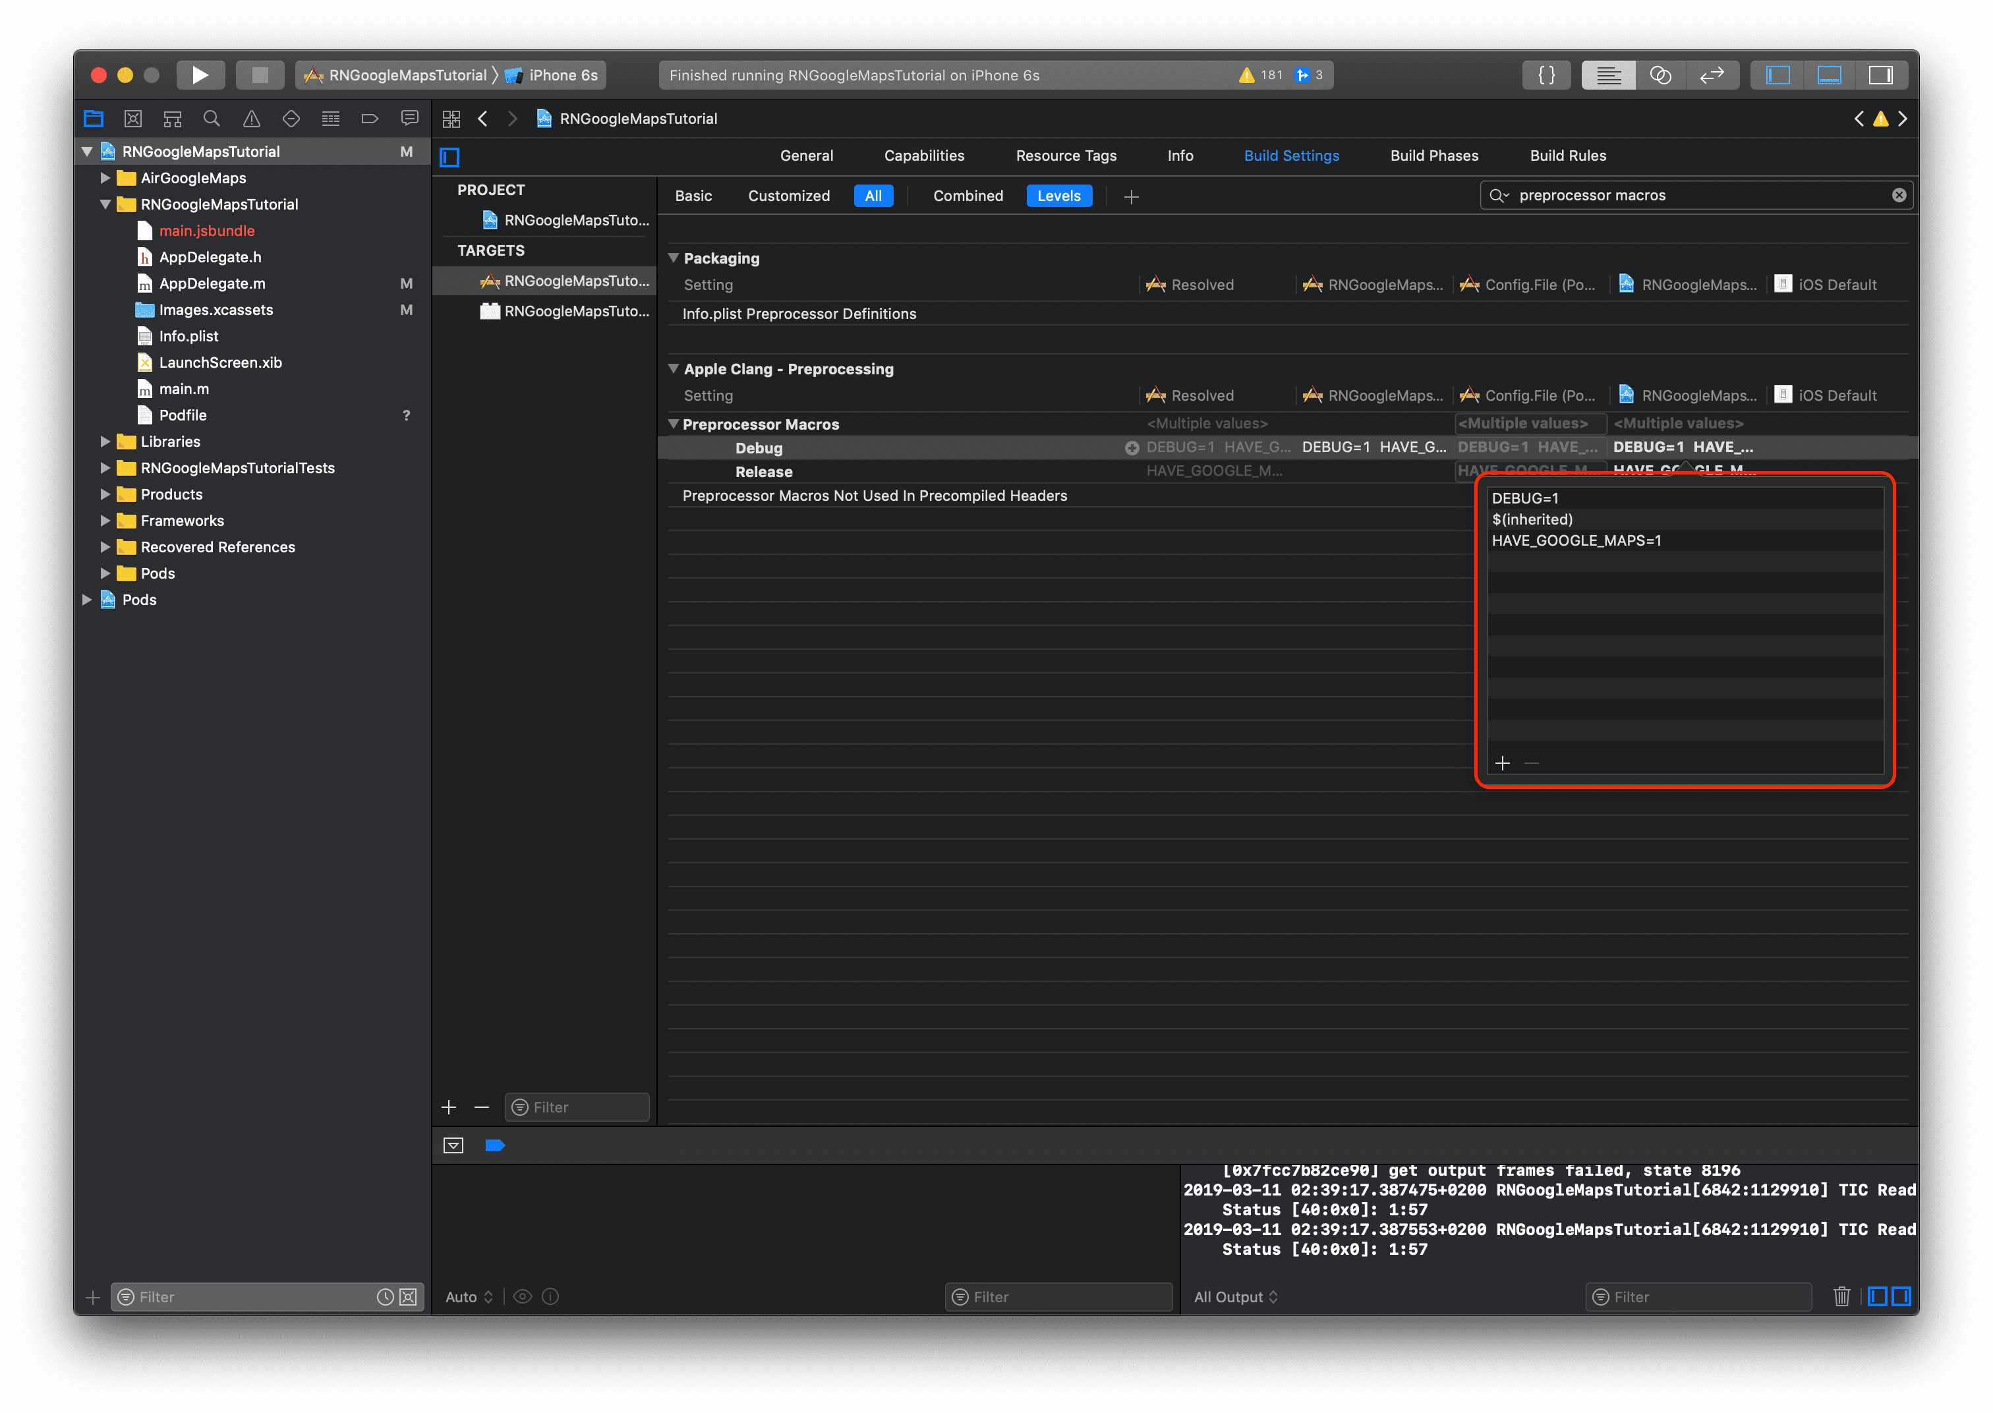Click the Stop button in toolbar
This screenshot has width=1993, height=1413.
(x=259, y=75)
